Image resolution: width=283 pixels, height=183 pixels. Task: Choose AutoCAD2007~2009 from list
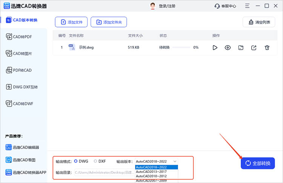pos(157,180)
